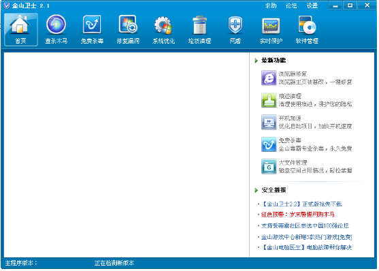The width and height of the screenshot is (379, 271).
Task: Open the 【金山卫士2.2】正式版抢先下载 news link
Action: pyautogui.click(x=302, y=204)
